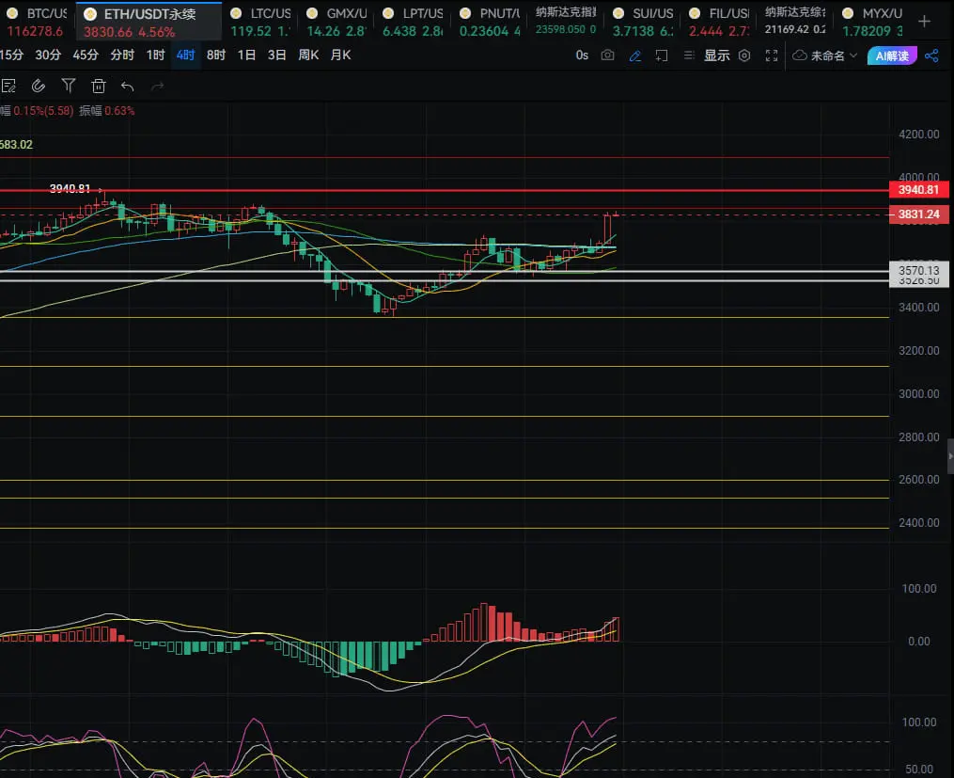
Task: Click the 3940.81 red price label
Action: [918, 190]
